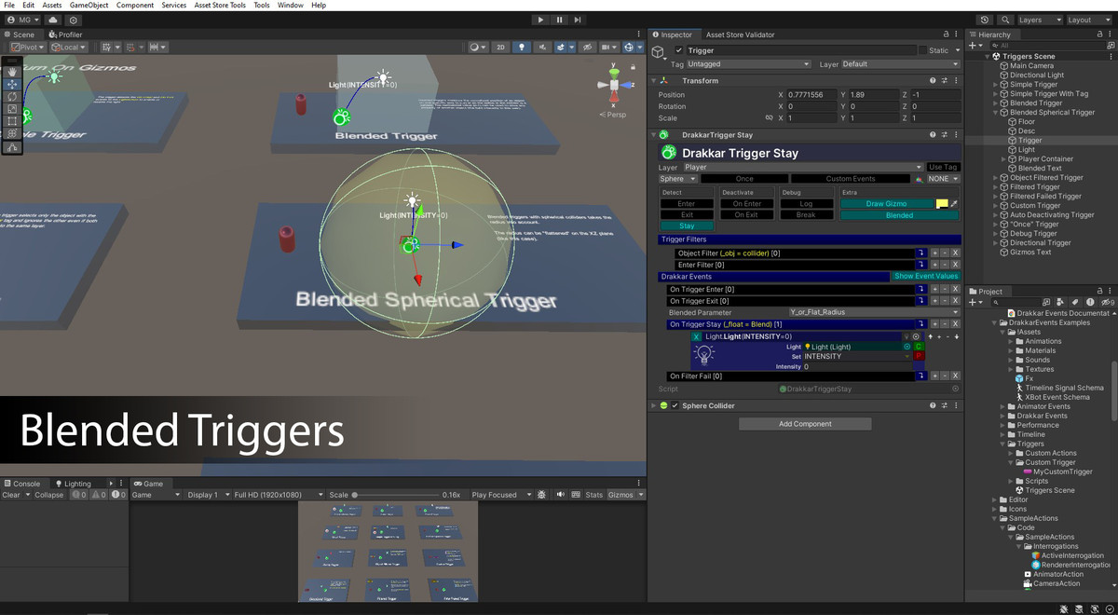Open the MG account dropdown
The width and height of the screenshot is (1118, 615).
pos(22,20)
